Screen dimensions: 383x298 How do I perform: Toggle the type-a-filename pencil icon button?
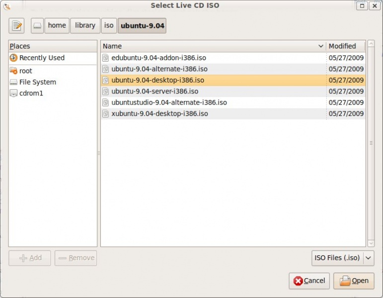[x=16, y=25]
